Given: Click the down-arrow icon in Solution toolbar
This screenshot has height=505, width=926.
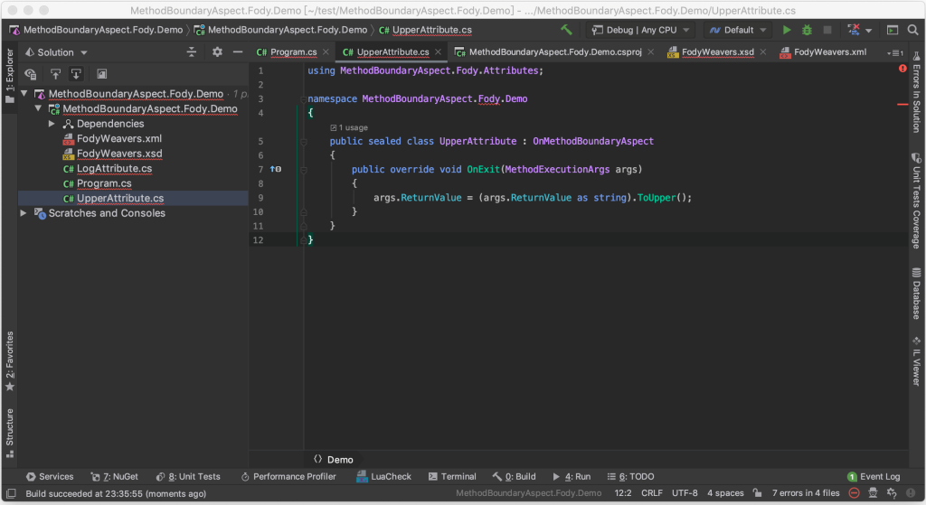Looking at the screenshot, I should 76,74.
